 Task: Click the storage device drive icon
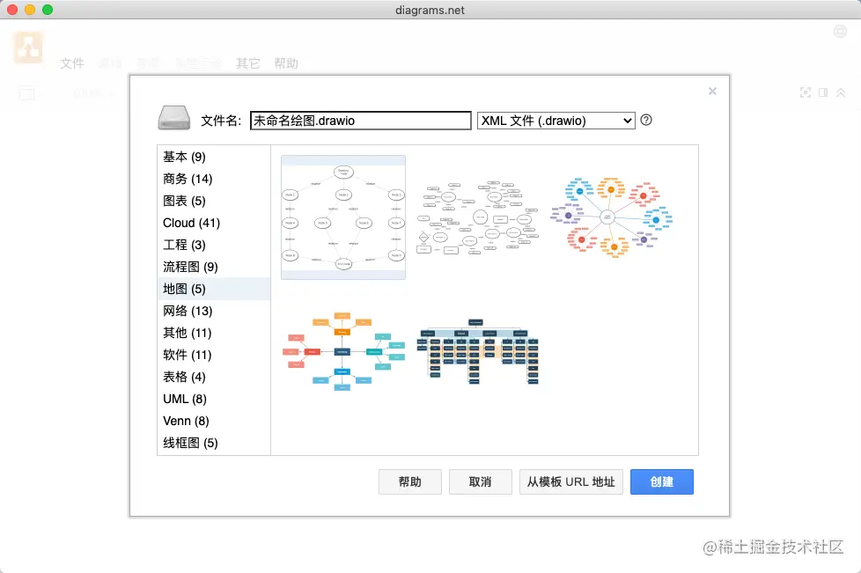click(174, 118)
